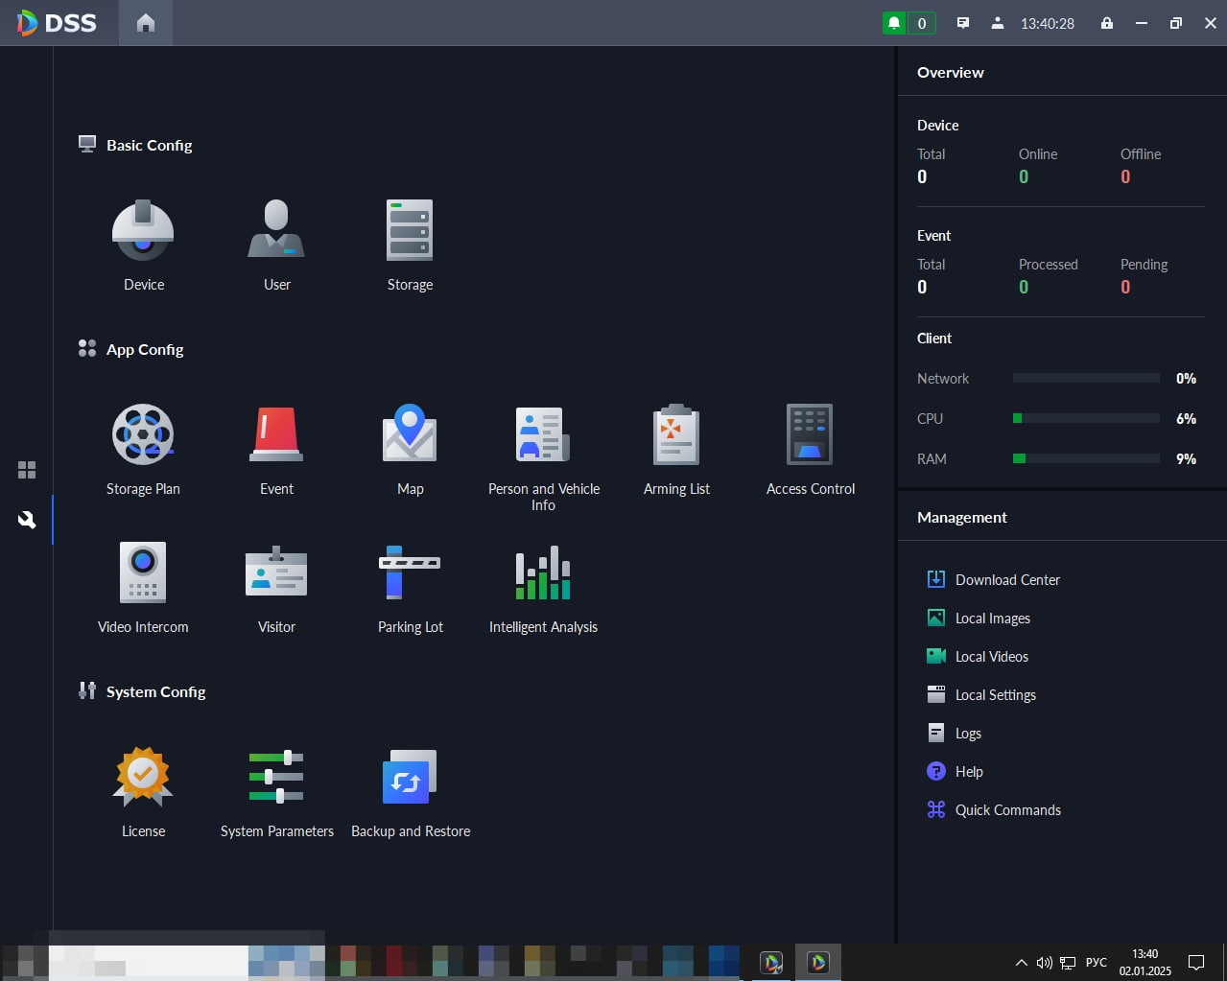Select the wrench configuration icon in sidebar
The height and width of the screenshot is (981, 1227).
[x=27, y=520]
